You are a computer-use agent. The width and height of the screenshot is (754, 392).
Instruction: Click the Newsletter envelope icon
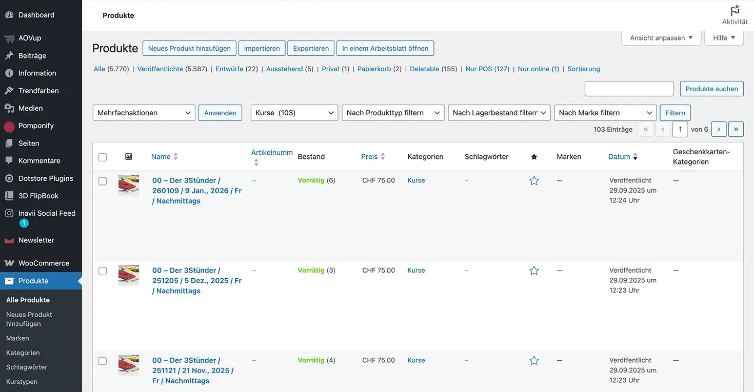tap(9, 240)
